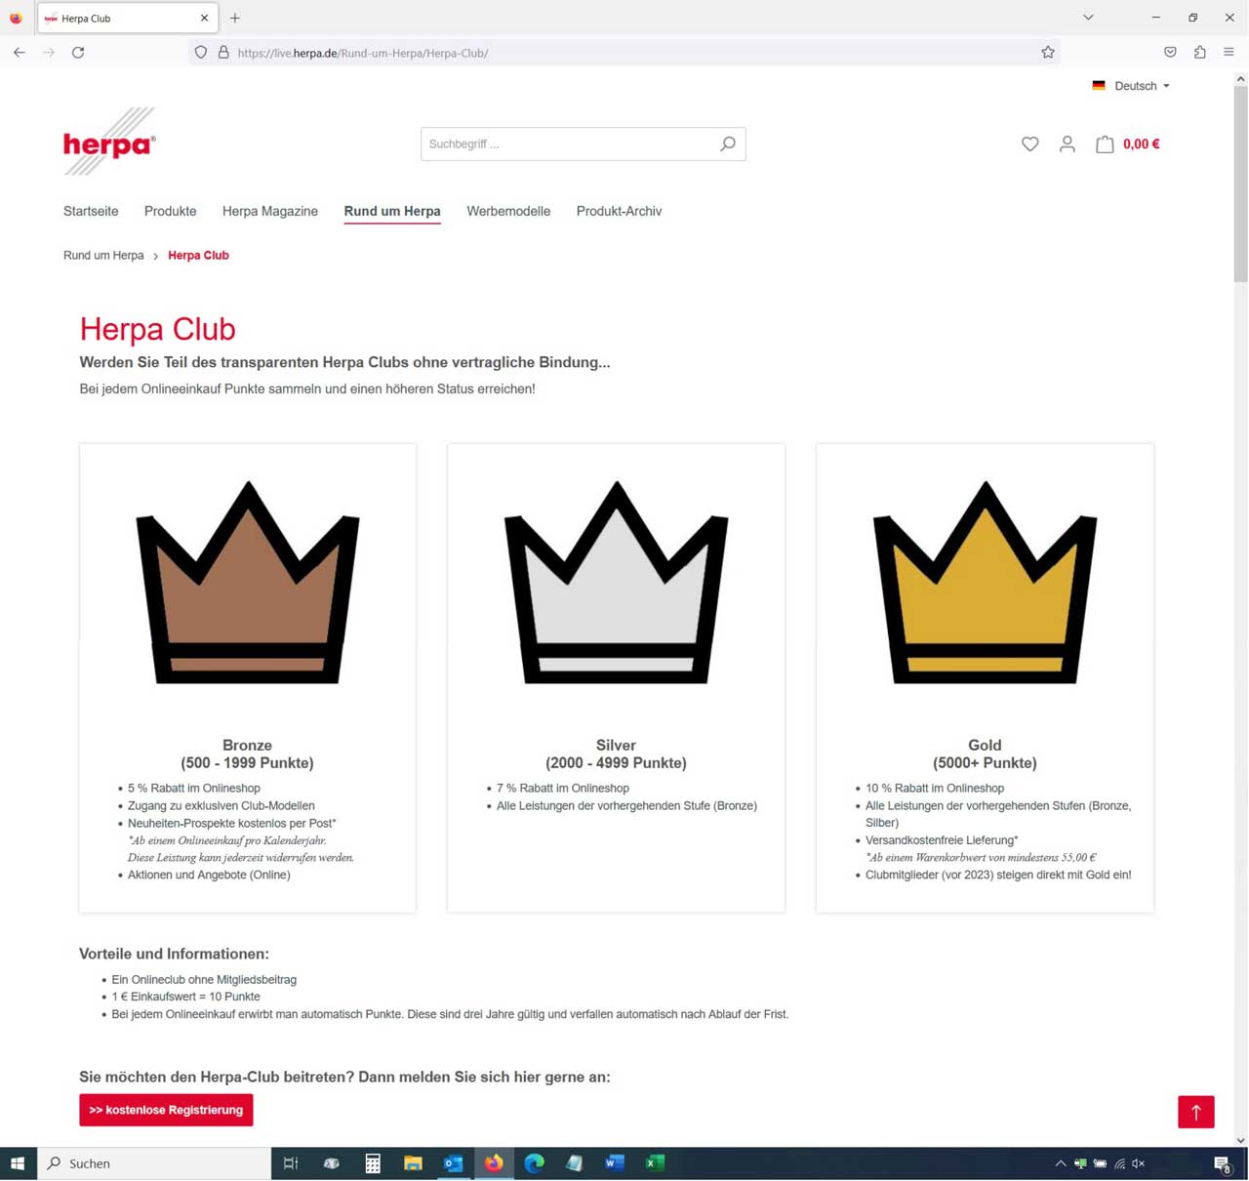Viewport: 1249px width, 1181px height.
Task: Open the Firefox extensions puzzle icon
Action: coord(1199,53)
